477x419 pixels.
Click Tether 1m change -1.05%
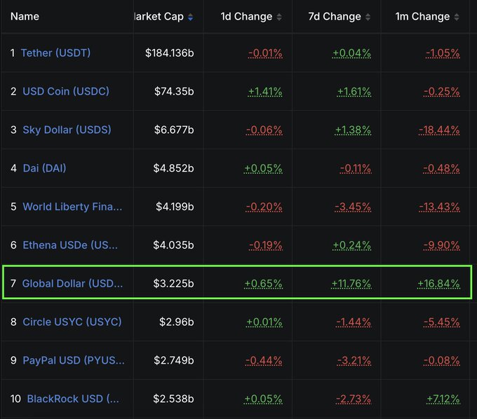pos(443,53)
